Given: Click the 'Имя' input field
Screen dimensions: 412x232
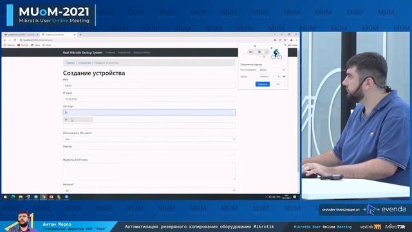Looking at the screenshot, I should point(149,86).
